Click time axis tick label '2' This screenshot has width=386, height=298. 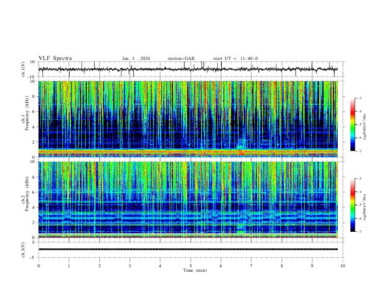click(x=99, y=266)
